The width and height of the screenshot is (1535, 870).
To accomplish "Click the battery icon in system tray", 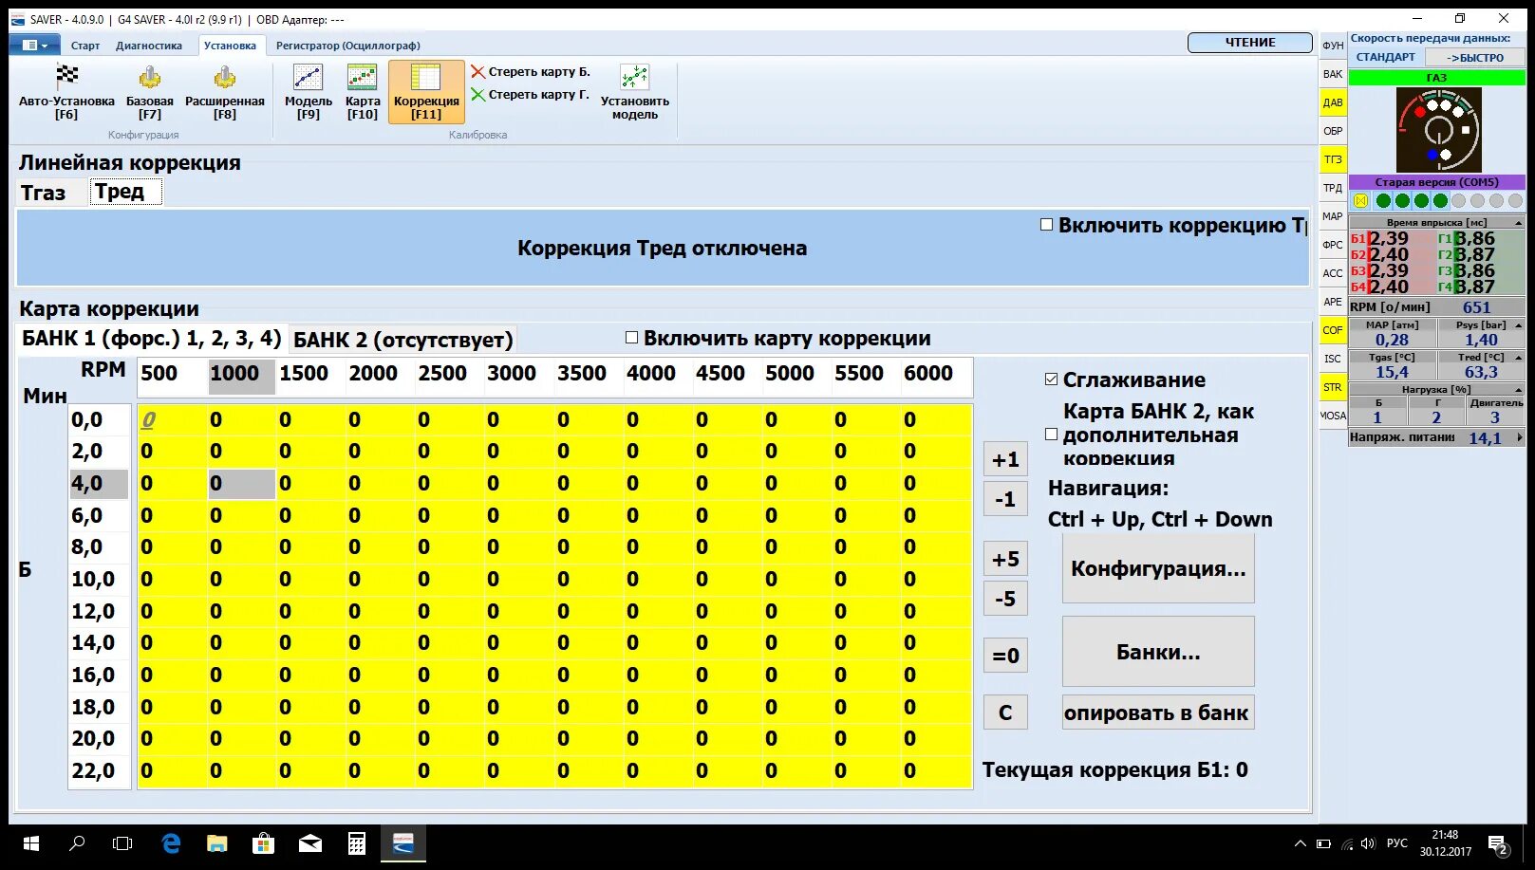I will 1323,843.
